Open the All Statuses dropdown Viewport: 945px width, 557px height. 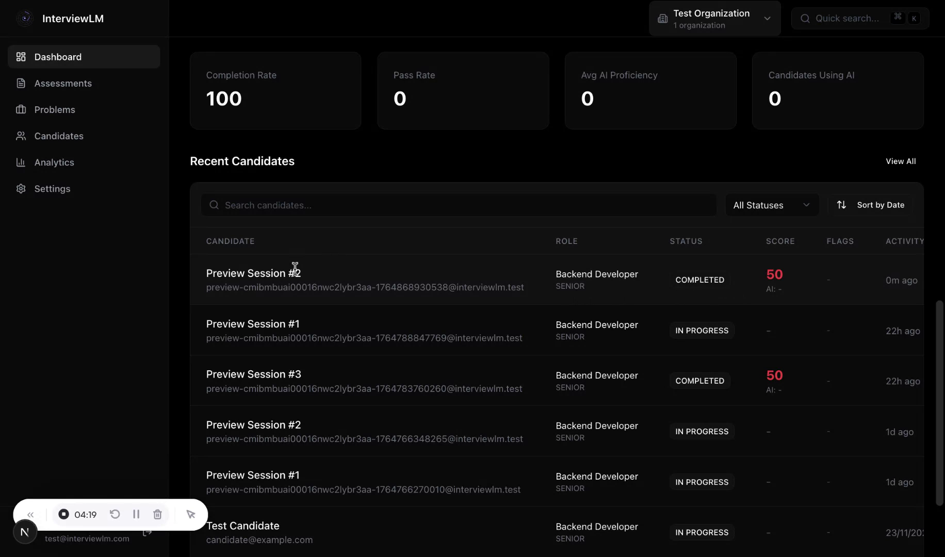click(x=772, y=205)
